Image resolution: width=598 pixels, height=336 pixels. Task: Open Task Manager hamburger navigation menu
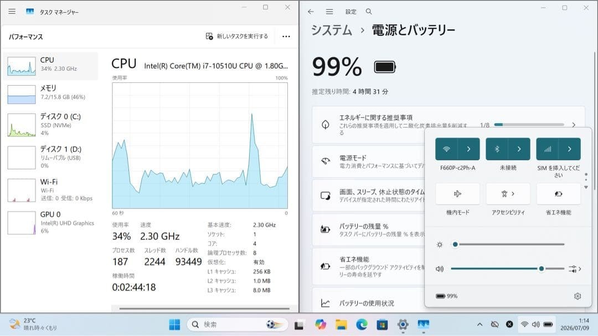tap(12, 12)
